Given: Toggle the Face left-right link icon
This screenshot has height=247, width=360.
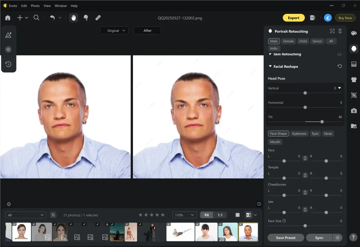Looking at the screenshot, I should (305, 158).
